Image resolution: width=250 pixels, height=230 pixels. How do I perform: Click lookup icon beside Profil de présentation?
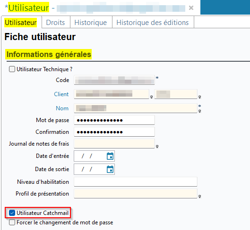(x=199, y=197)
